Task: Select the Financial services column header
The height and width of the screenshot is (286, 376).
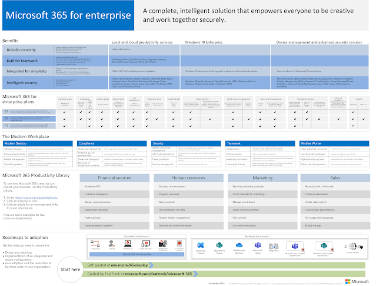Action: point(114,178)
